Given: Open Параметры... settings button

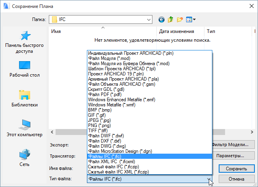Looking at the screenshot, I should click(233, 156).
